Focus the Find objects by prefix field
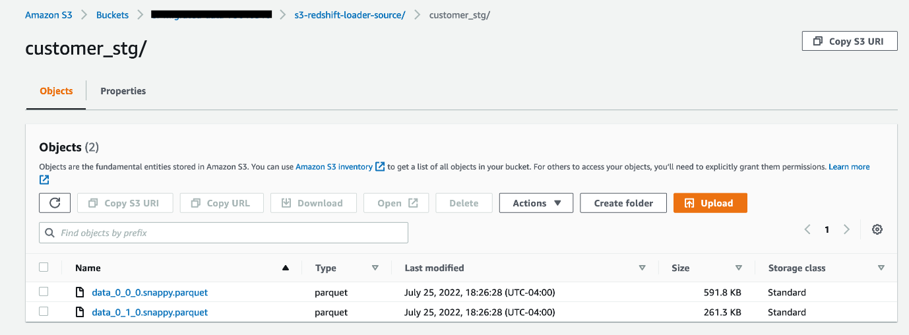Image resolution: width=909 pixels, height=335 pixels. point(224,233)
